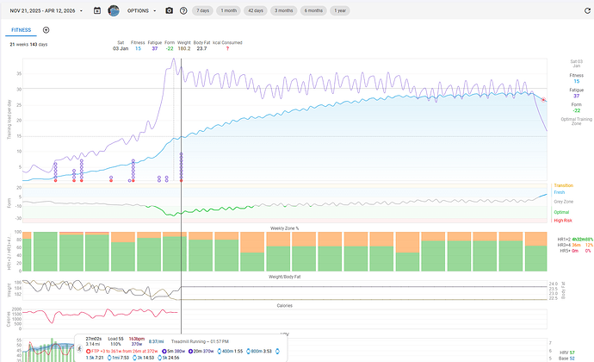Choose the 3 months range
Screen dimensions: 594x362
(x=285, y=10)
